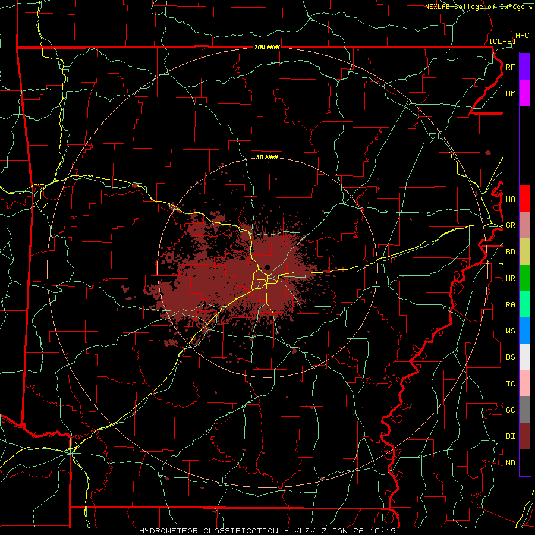Viewport: 535px width, 535px height.
Task: Click the HR green legend swatch
Action: [x=525, y=278]
